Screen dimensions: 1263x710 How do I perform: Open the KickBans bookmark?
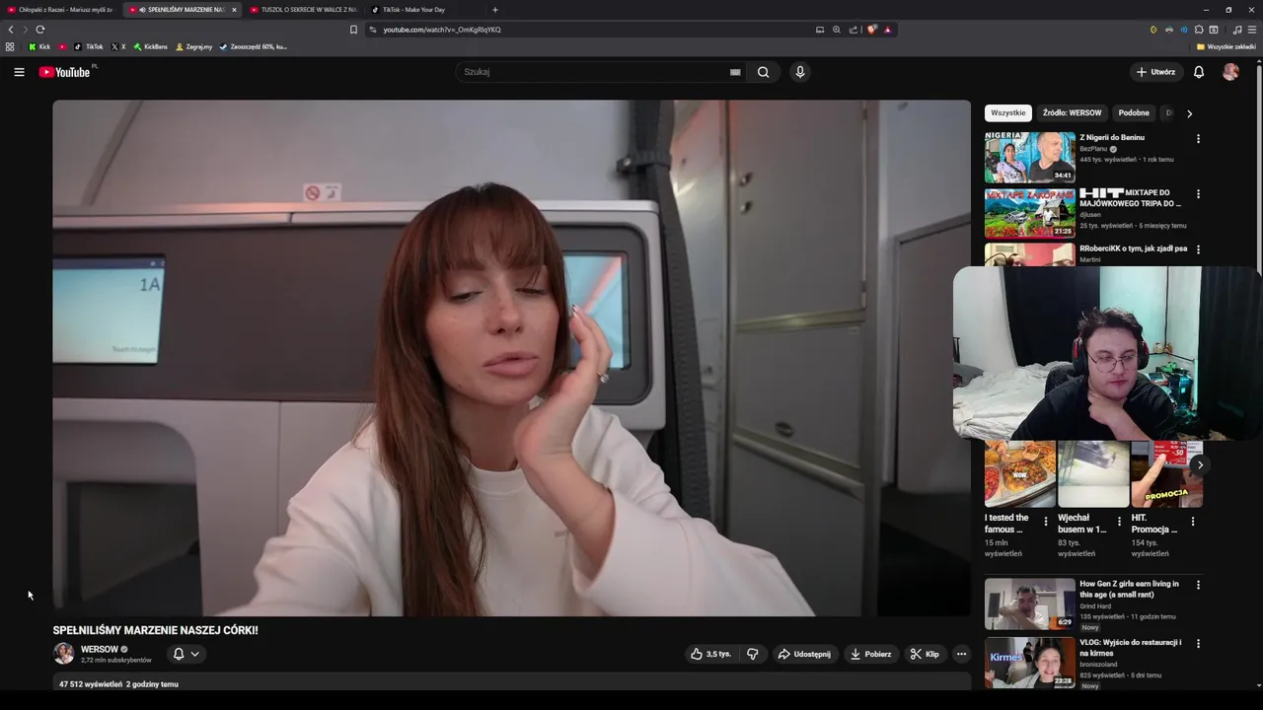(151, 46)
